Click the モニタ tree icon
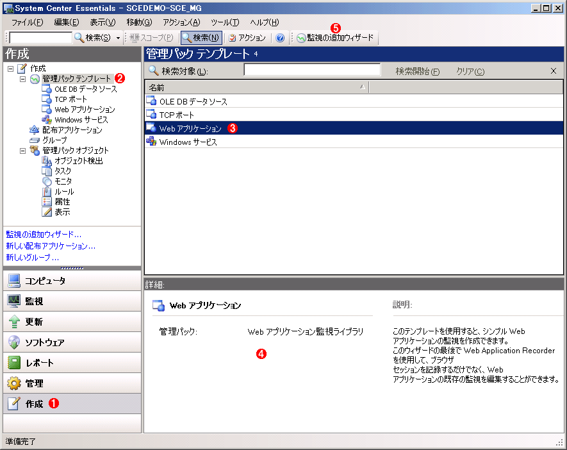The image size is (567, 450). pos(47,181)
